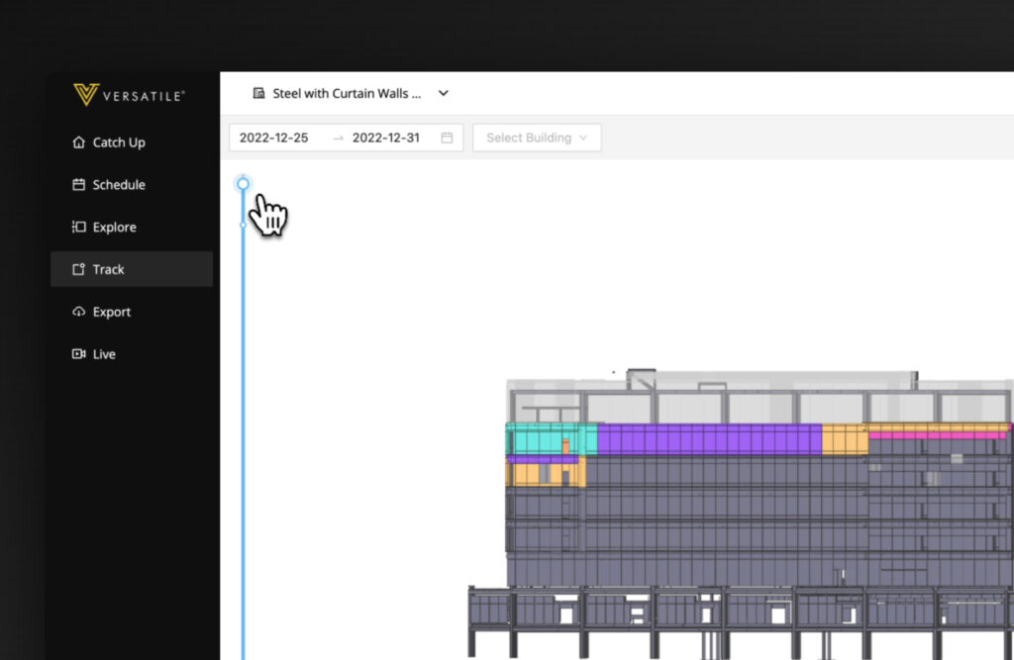The height and width of the screenshot is (660, 1014).
Task: Click the building icon beside project name
Action: (x=259, y=94)
